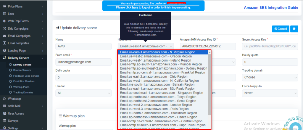Select the São Paulo Region option
This screenshot has width=303, height=130.
click(163, 89)
